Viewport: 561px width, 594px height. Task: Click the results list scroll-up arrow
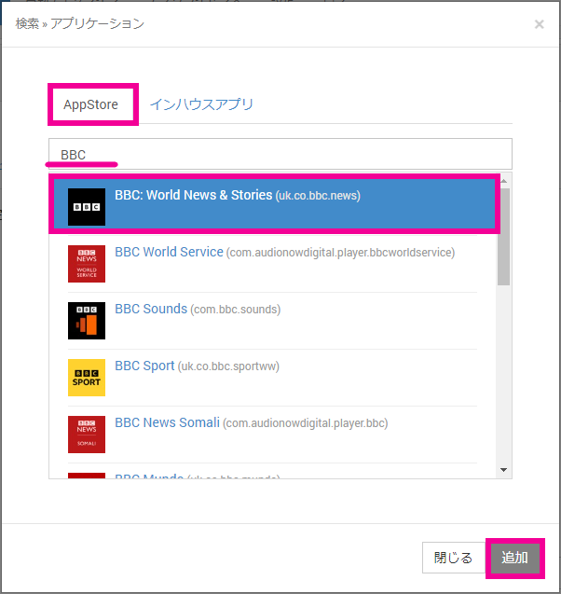tap(504, 181)
